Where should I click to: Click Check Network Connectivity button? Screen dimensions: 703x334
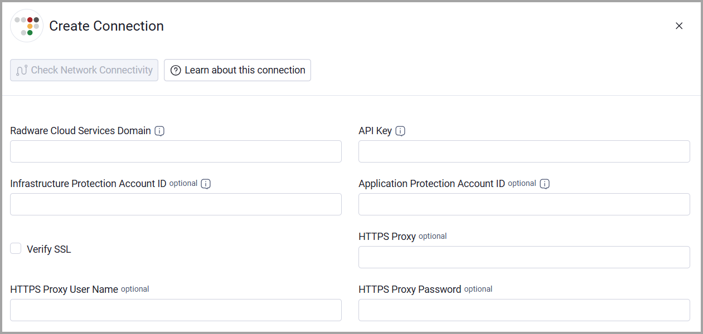point(84,70)
